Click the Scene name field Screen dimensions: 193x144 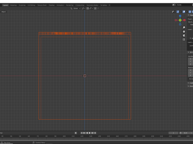point(185,5)
